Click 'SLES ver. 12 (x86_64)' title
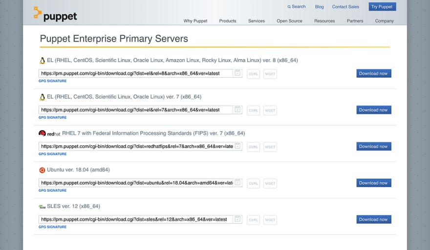The height and width of the screenshot is (250, 430). [73, 206]
